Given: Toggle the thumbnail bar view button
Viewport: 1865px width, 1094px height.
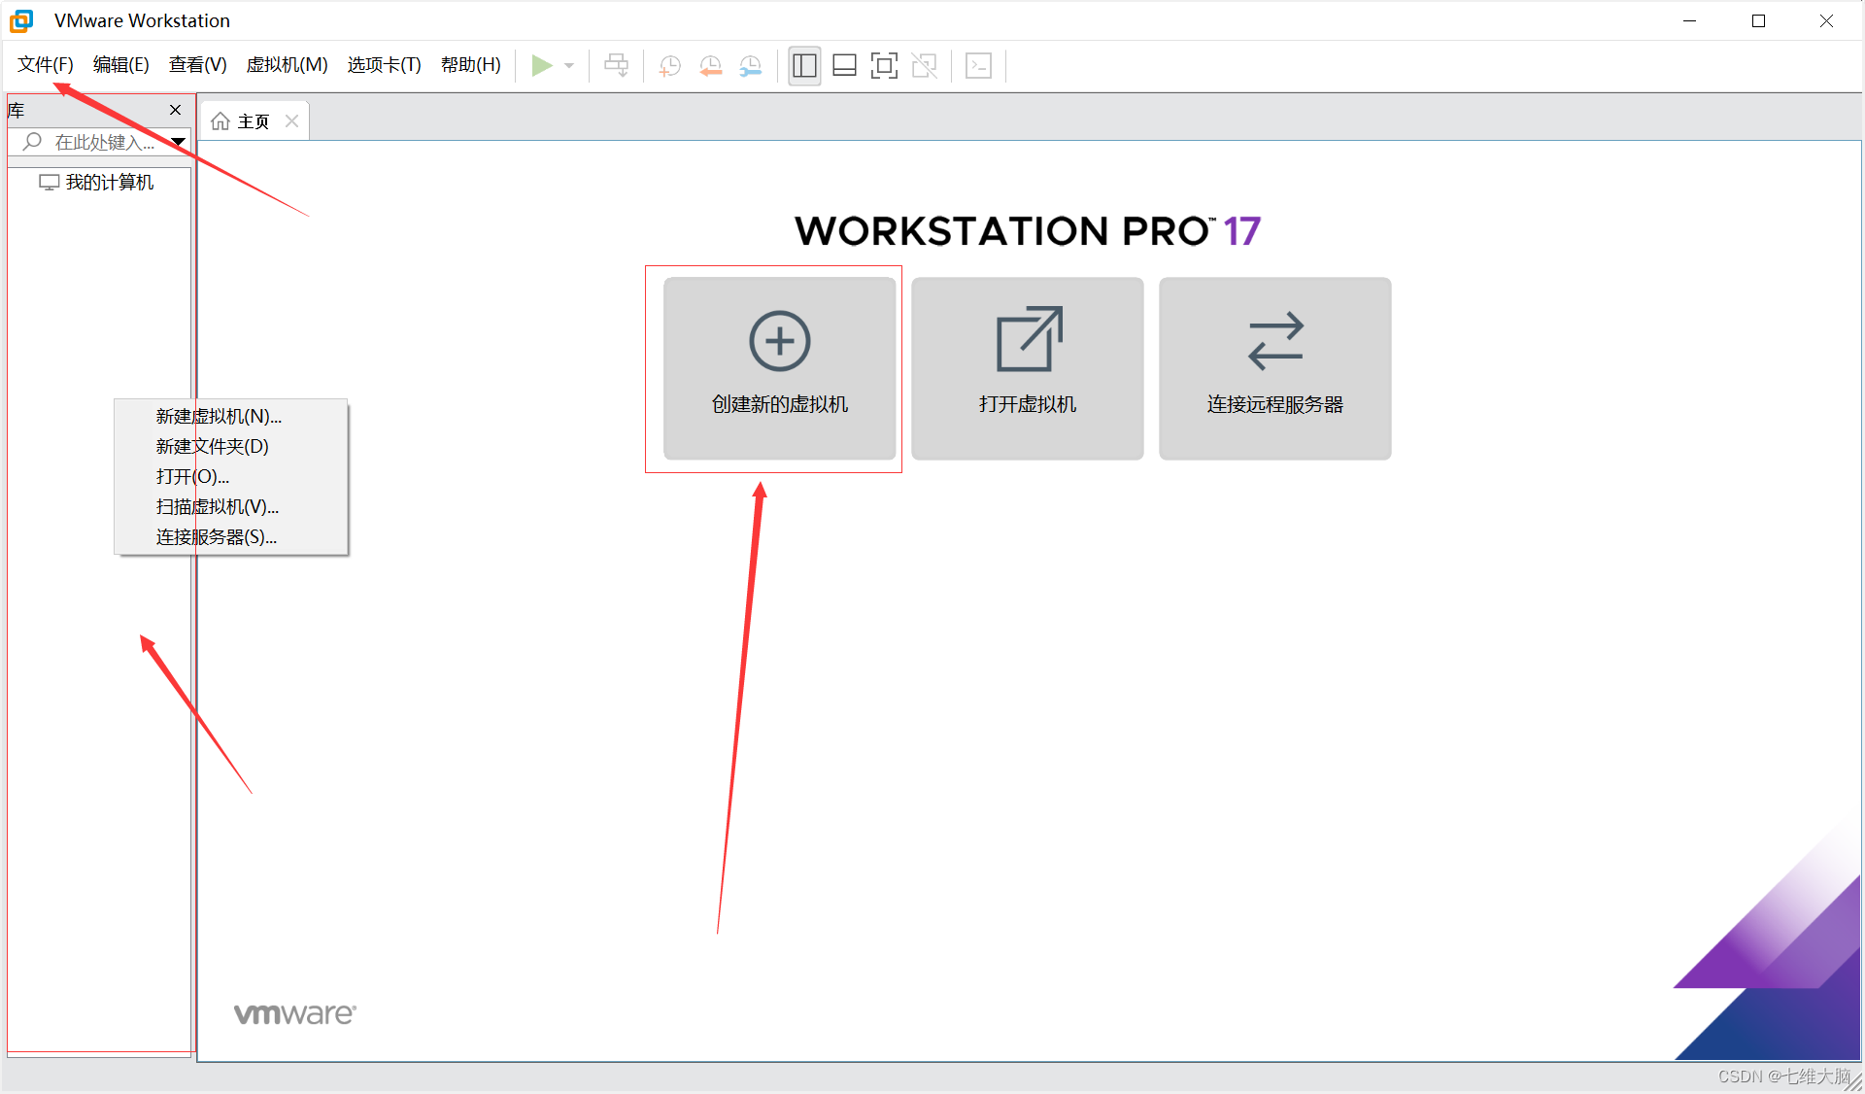Looking at the screenshot, I should [x=844, y=65].
